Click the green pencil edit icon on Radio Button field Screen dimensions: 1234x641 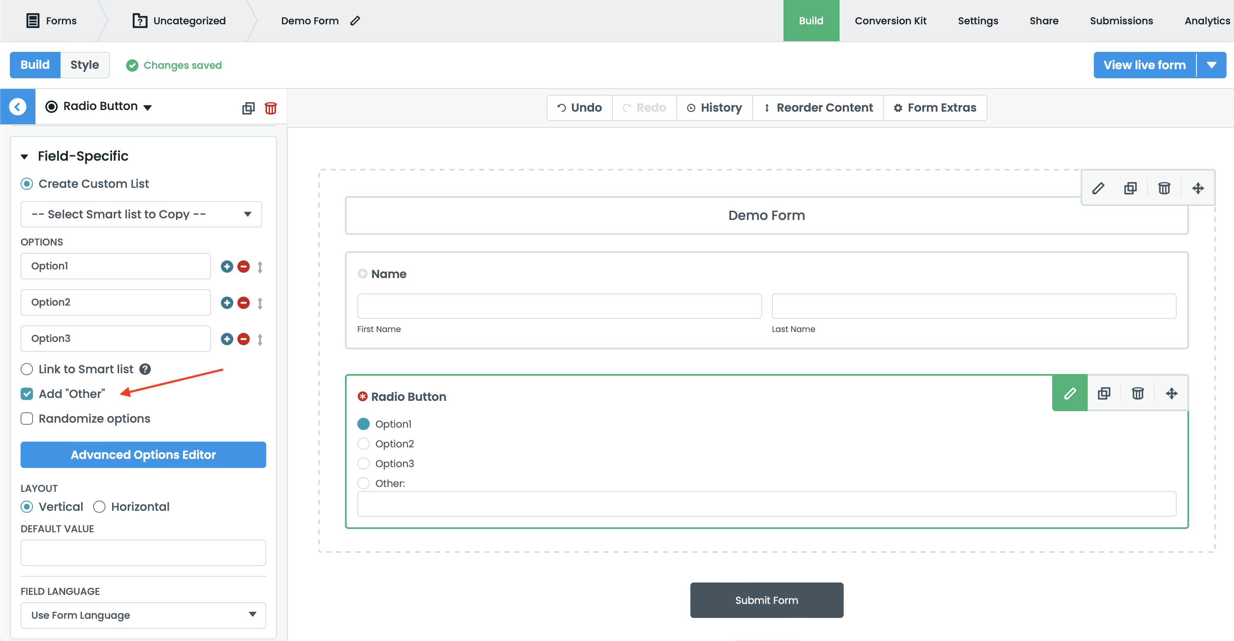pos(1070,393)
